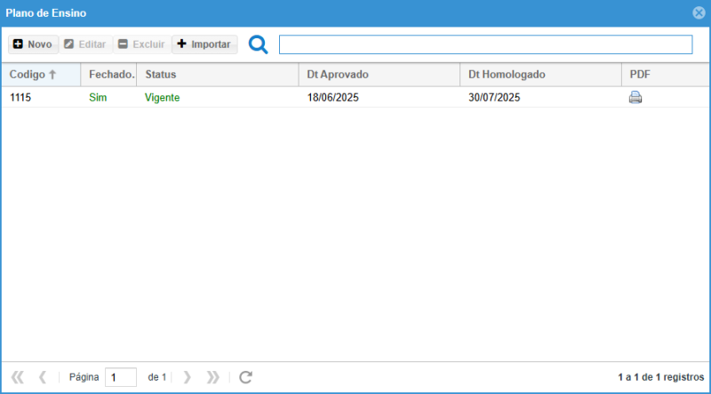The height and width of the screenshot is (394, 711).
Task: Go to the next page
Action: point(187,377)
